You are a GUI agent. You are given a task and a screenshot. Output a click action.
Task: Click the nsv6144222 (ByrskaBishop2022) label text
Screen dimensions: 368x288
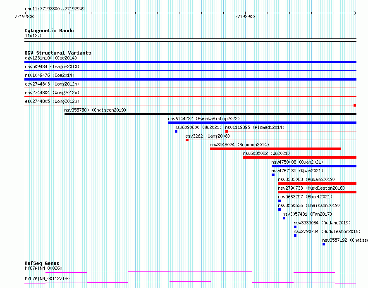[204, 119]
